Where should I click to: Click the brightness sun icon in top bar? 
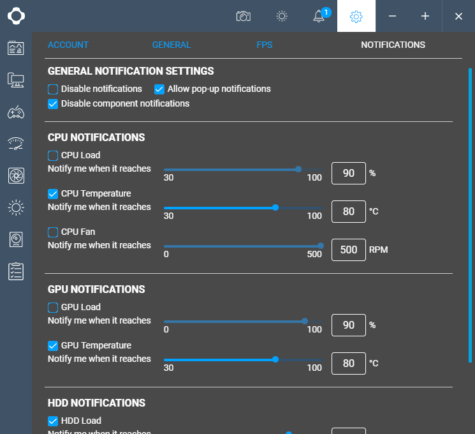[282, 16]
